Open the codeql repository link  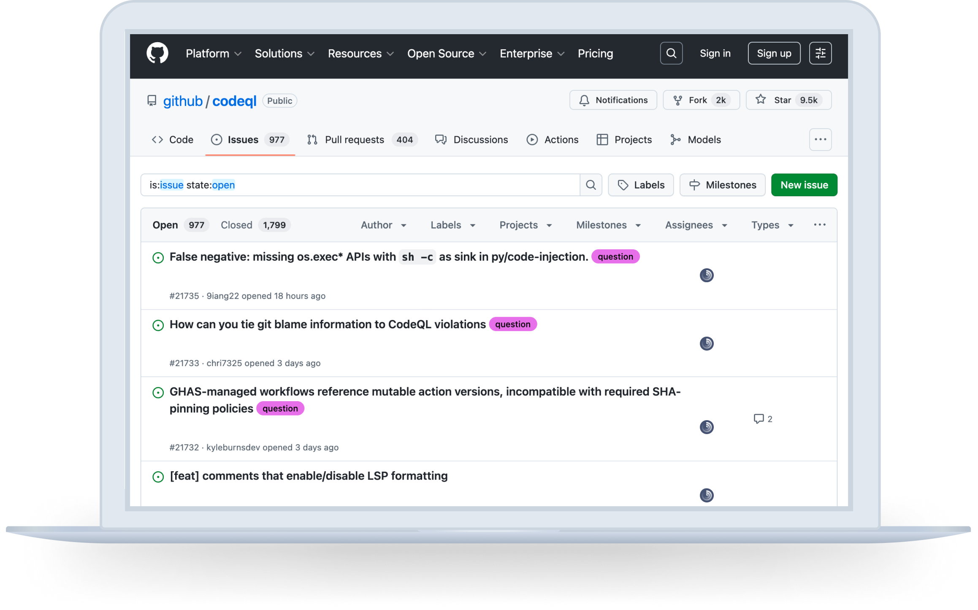(234, 101)
